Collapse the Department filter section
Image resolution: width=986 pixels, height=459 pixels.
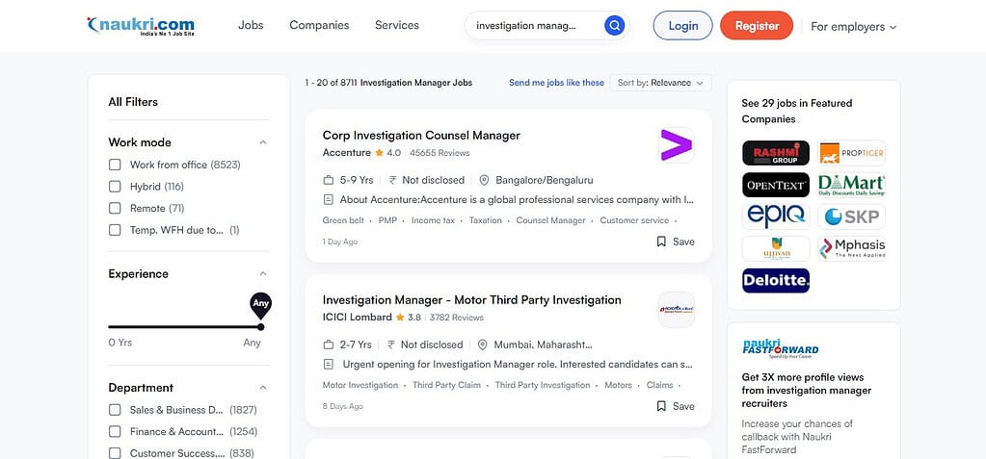click(263, 388)
